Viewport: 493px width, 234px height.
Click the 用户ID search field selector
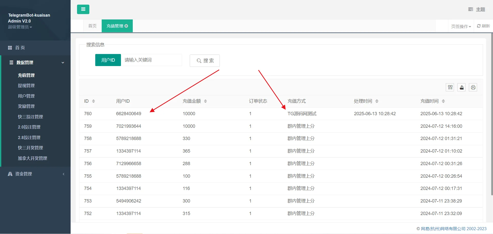click(108, 60)
